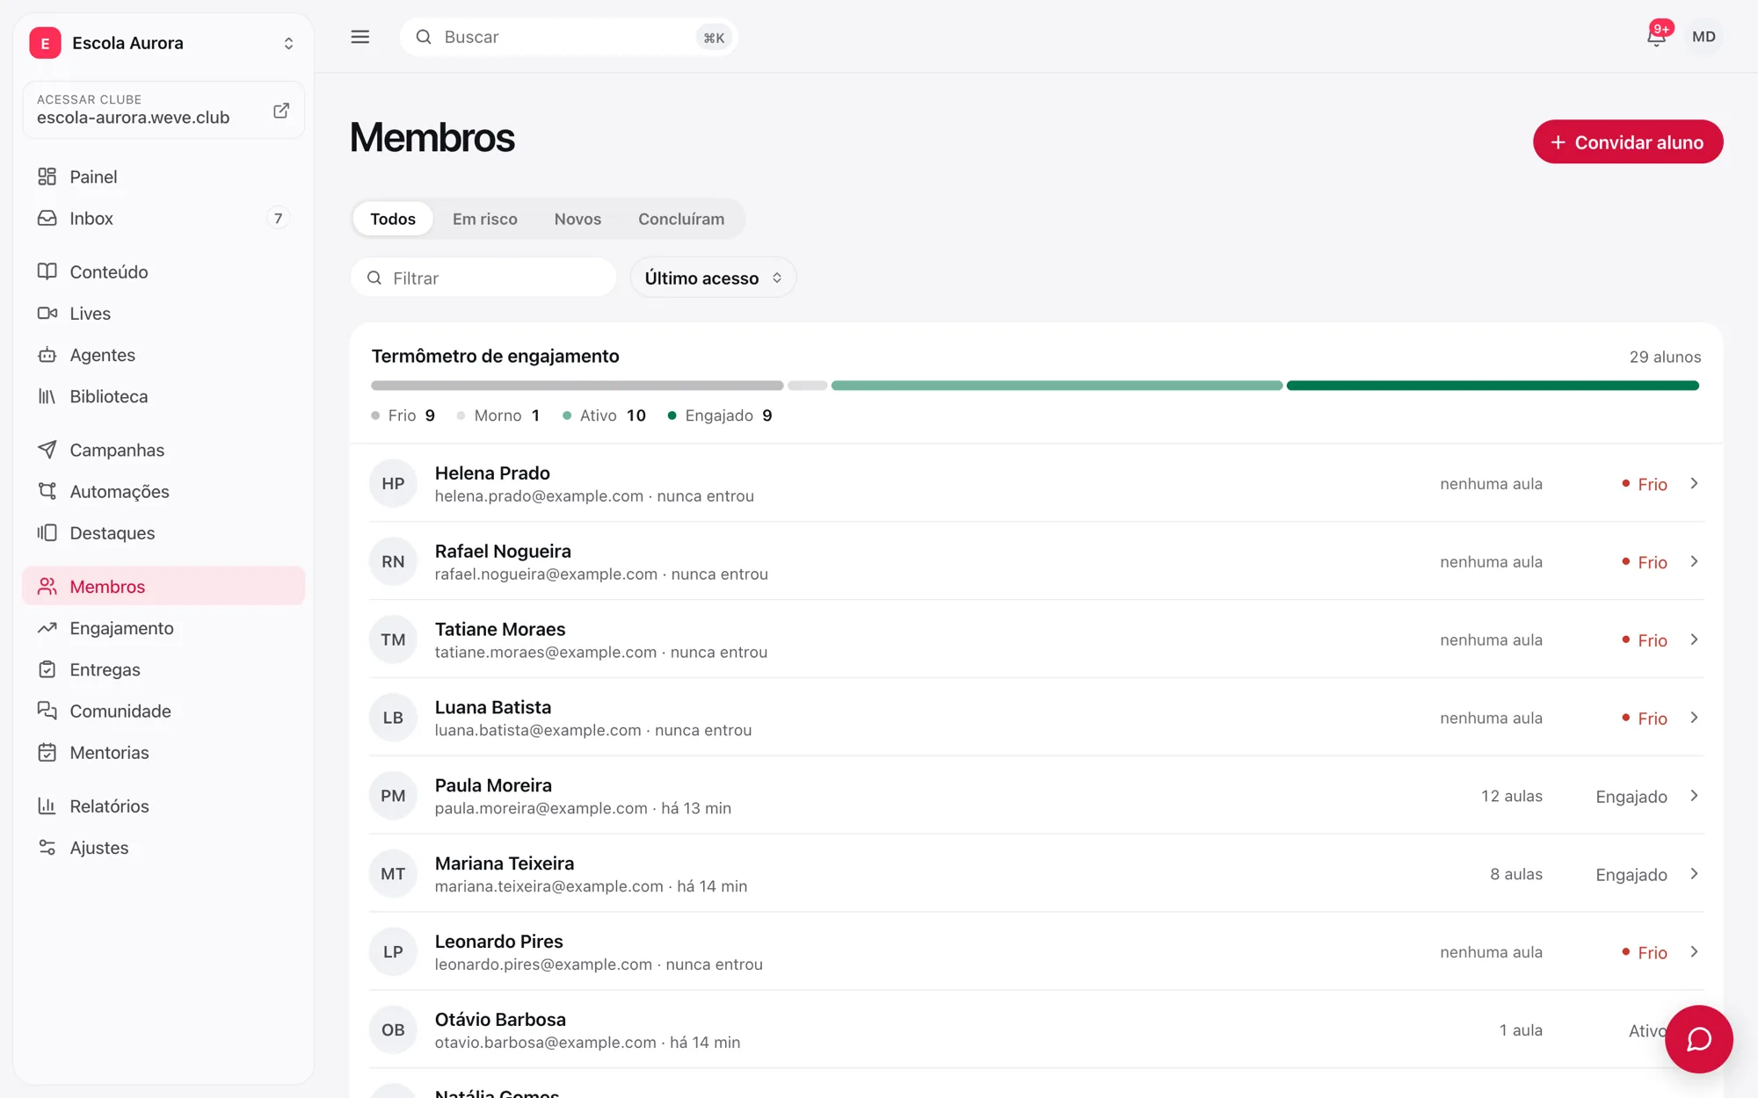This screenshot has width=1758, height=1098.
Task: Open Conteúdo book icon
Action: click(x=47, y=271)
